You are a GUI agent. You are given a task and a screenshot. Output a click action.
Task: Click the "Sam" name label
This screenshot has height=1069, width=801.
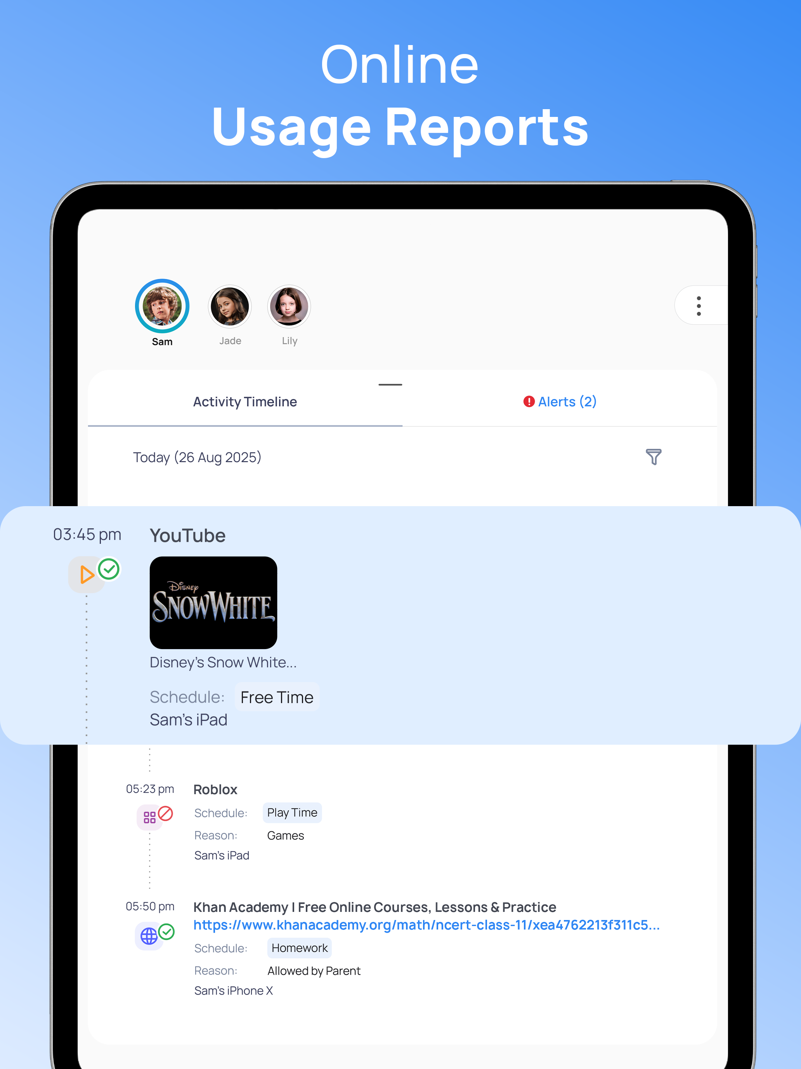click(162, 342)
